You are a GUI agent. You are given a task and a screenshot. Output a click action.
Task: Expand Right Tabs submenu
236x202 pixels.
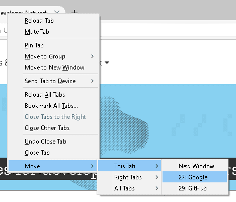pos(130,177)
